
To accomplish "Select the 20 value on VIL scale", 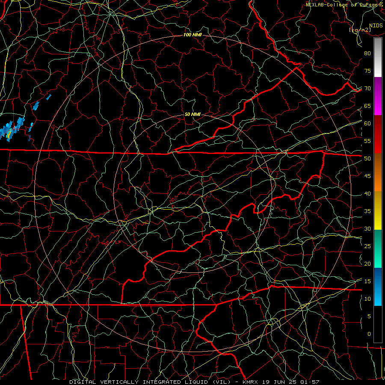I will [367, 264].
